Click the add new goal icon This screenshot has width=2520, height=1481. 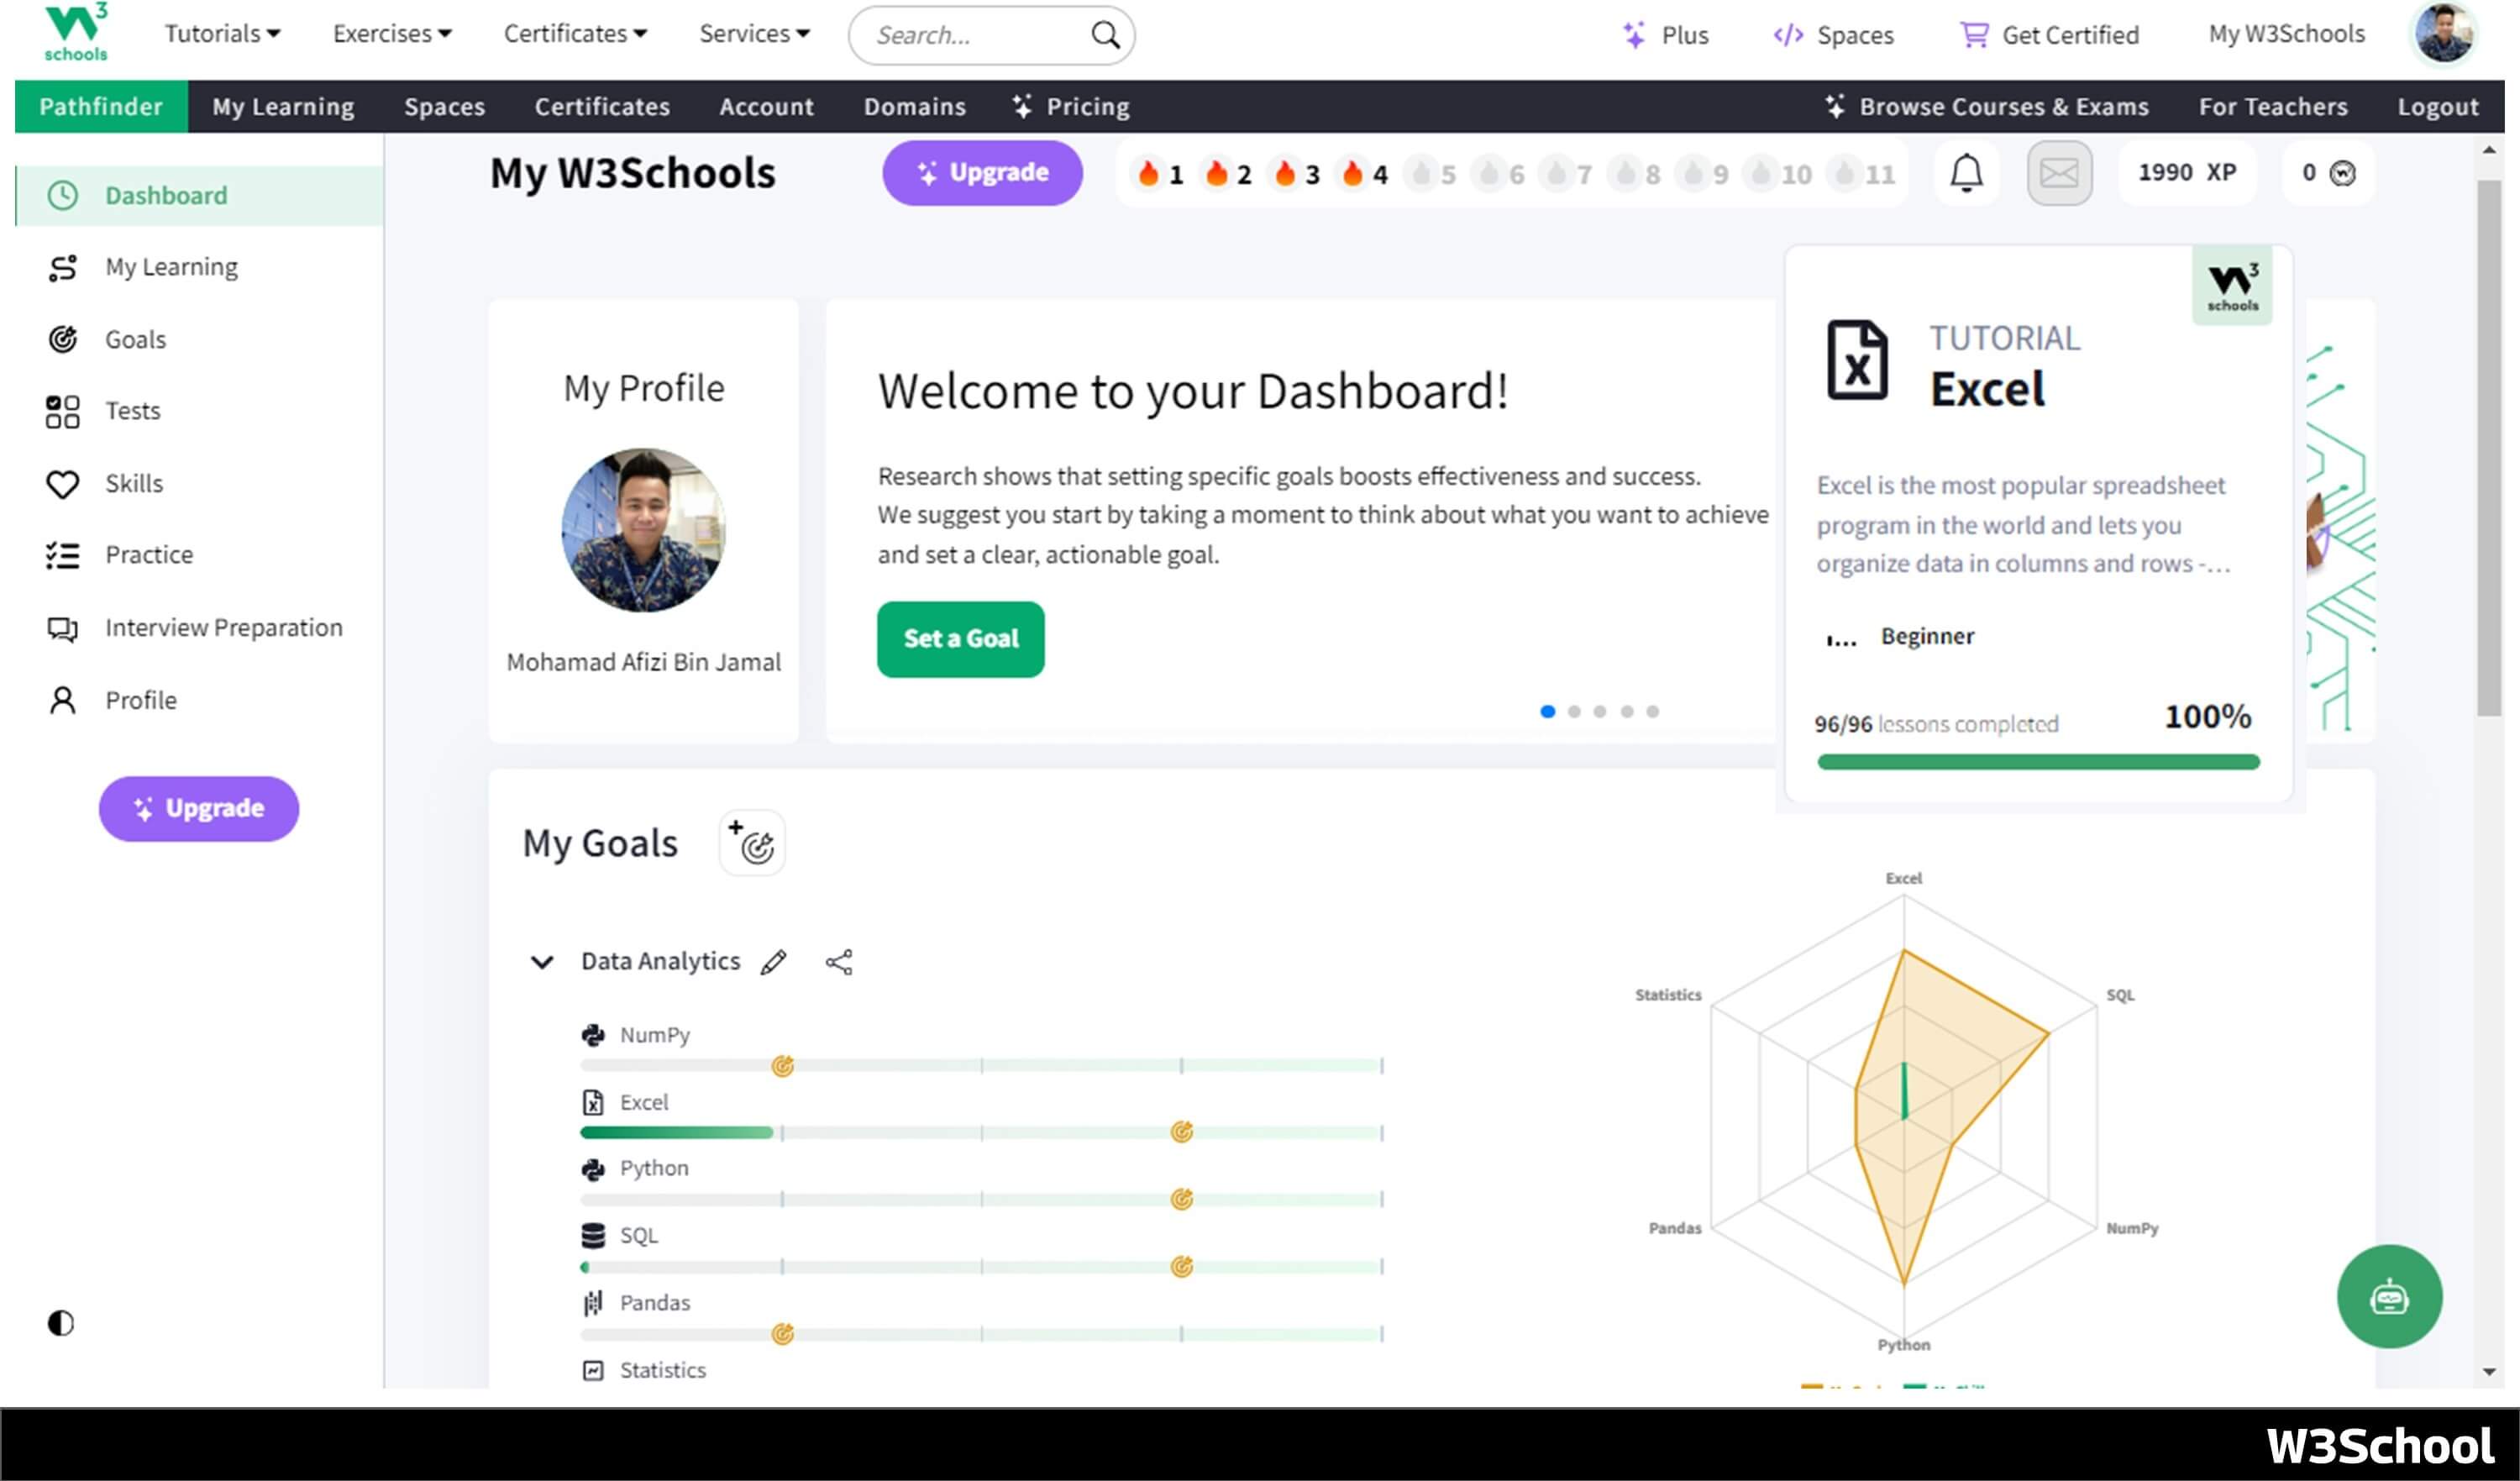[752, 843]
